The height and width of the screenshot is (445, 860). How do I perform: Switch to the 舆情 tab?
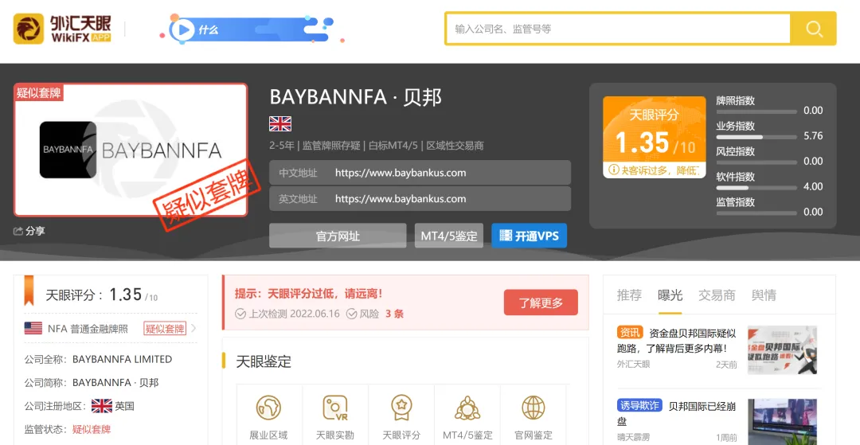click(764, 295)
